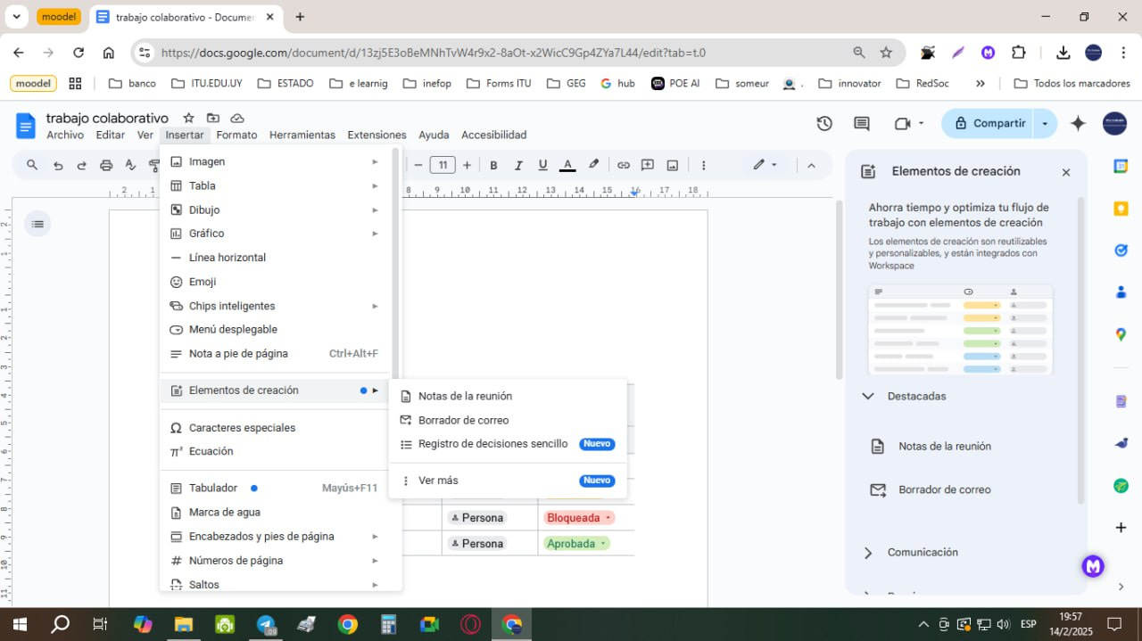Get add-ons with the plus icon
The height and width of the screenshot is (641, 1142).
[1121, 528]
